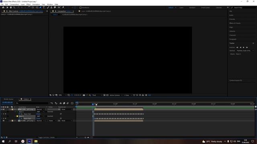Select the Zoom tool in the toolbar
The width and height of the screenshot is (257, 144).
[14, 8]
